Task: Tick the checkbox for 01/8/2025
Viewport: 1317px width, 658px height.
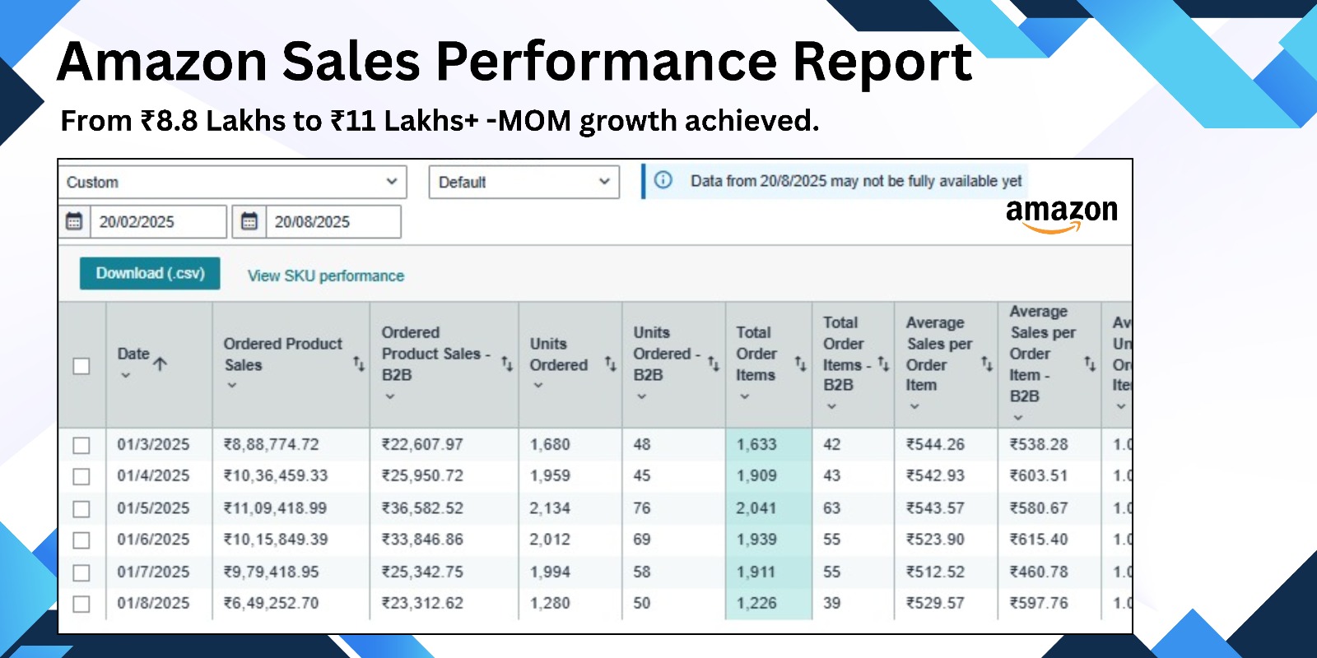Action: (81, 604)
